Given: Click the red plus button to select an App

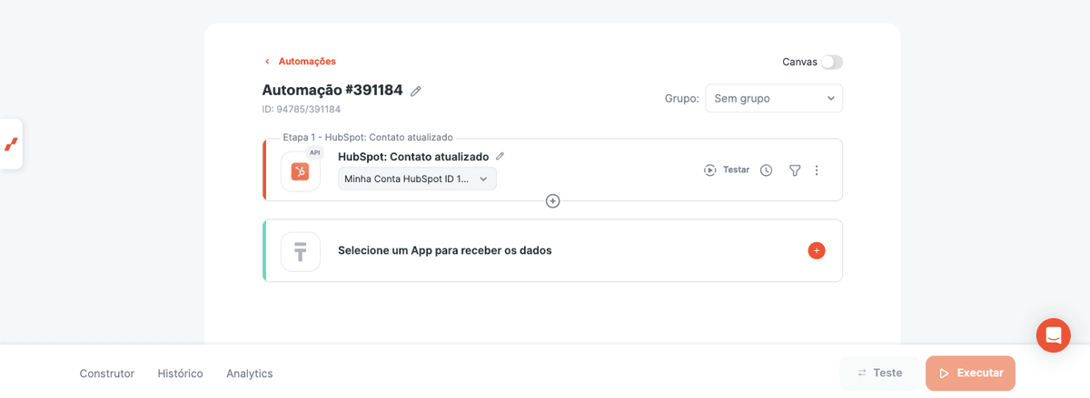Looking at the screenshot, I should pyautogui.click(x=817, y=250).
